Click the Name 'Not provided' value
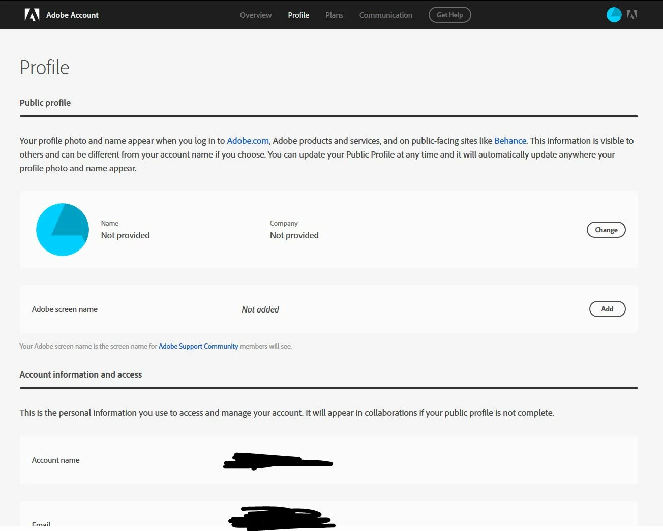 click(125, 235)
